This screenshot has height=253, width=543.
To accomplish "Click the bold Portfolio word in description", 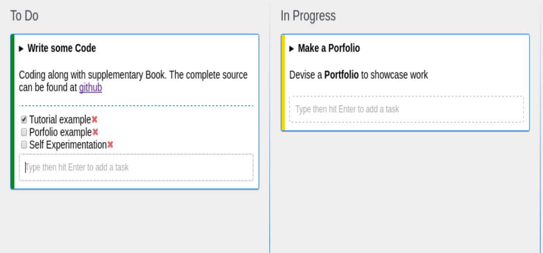I will point(341,75).
